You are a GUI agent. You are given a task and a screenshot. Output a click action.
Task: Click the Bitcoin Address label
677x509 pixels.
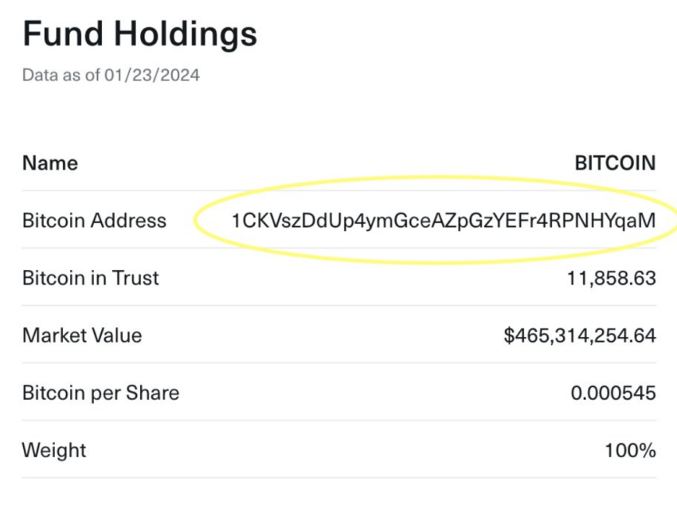coord(94,221)
